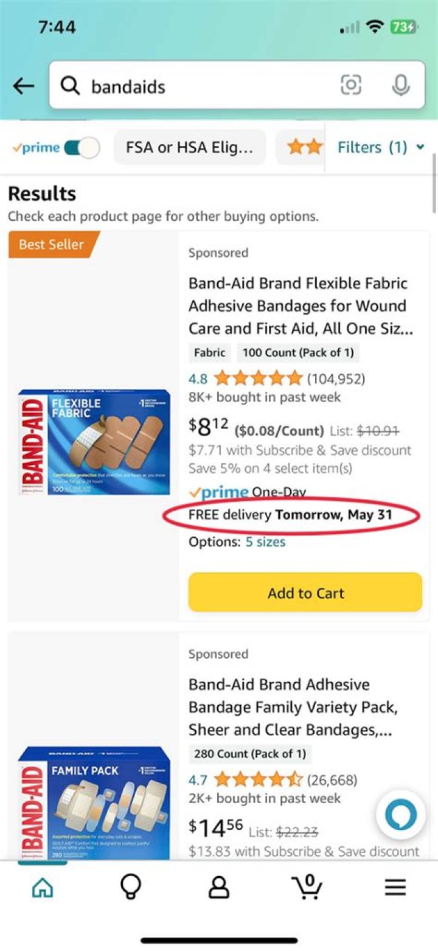Open the lightbulb discovery icon
The width and height of the screenshot is (438, 951).
coord(130,887)
